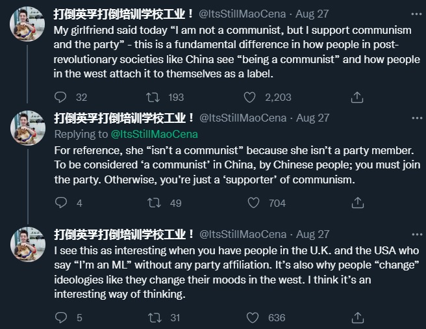Viewport: 426px width, 329px height.
Task: Open the third tweet's Aug 27 timestamp
Action: coord(312,234)
